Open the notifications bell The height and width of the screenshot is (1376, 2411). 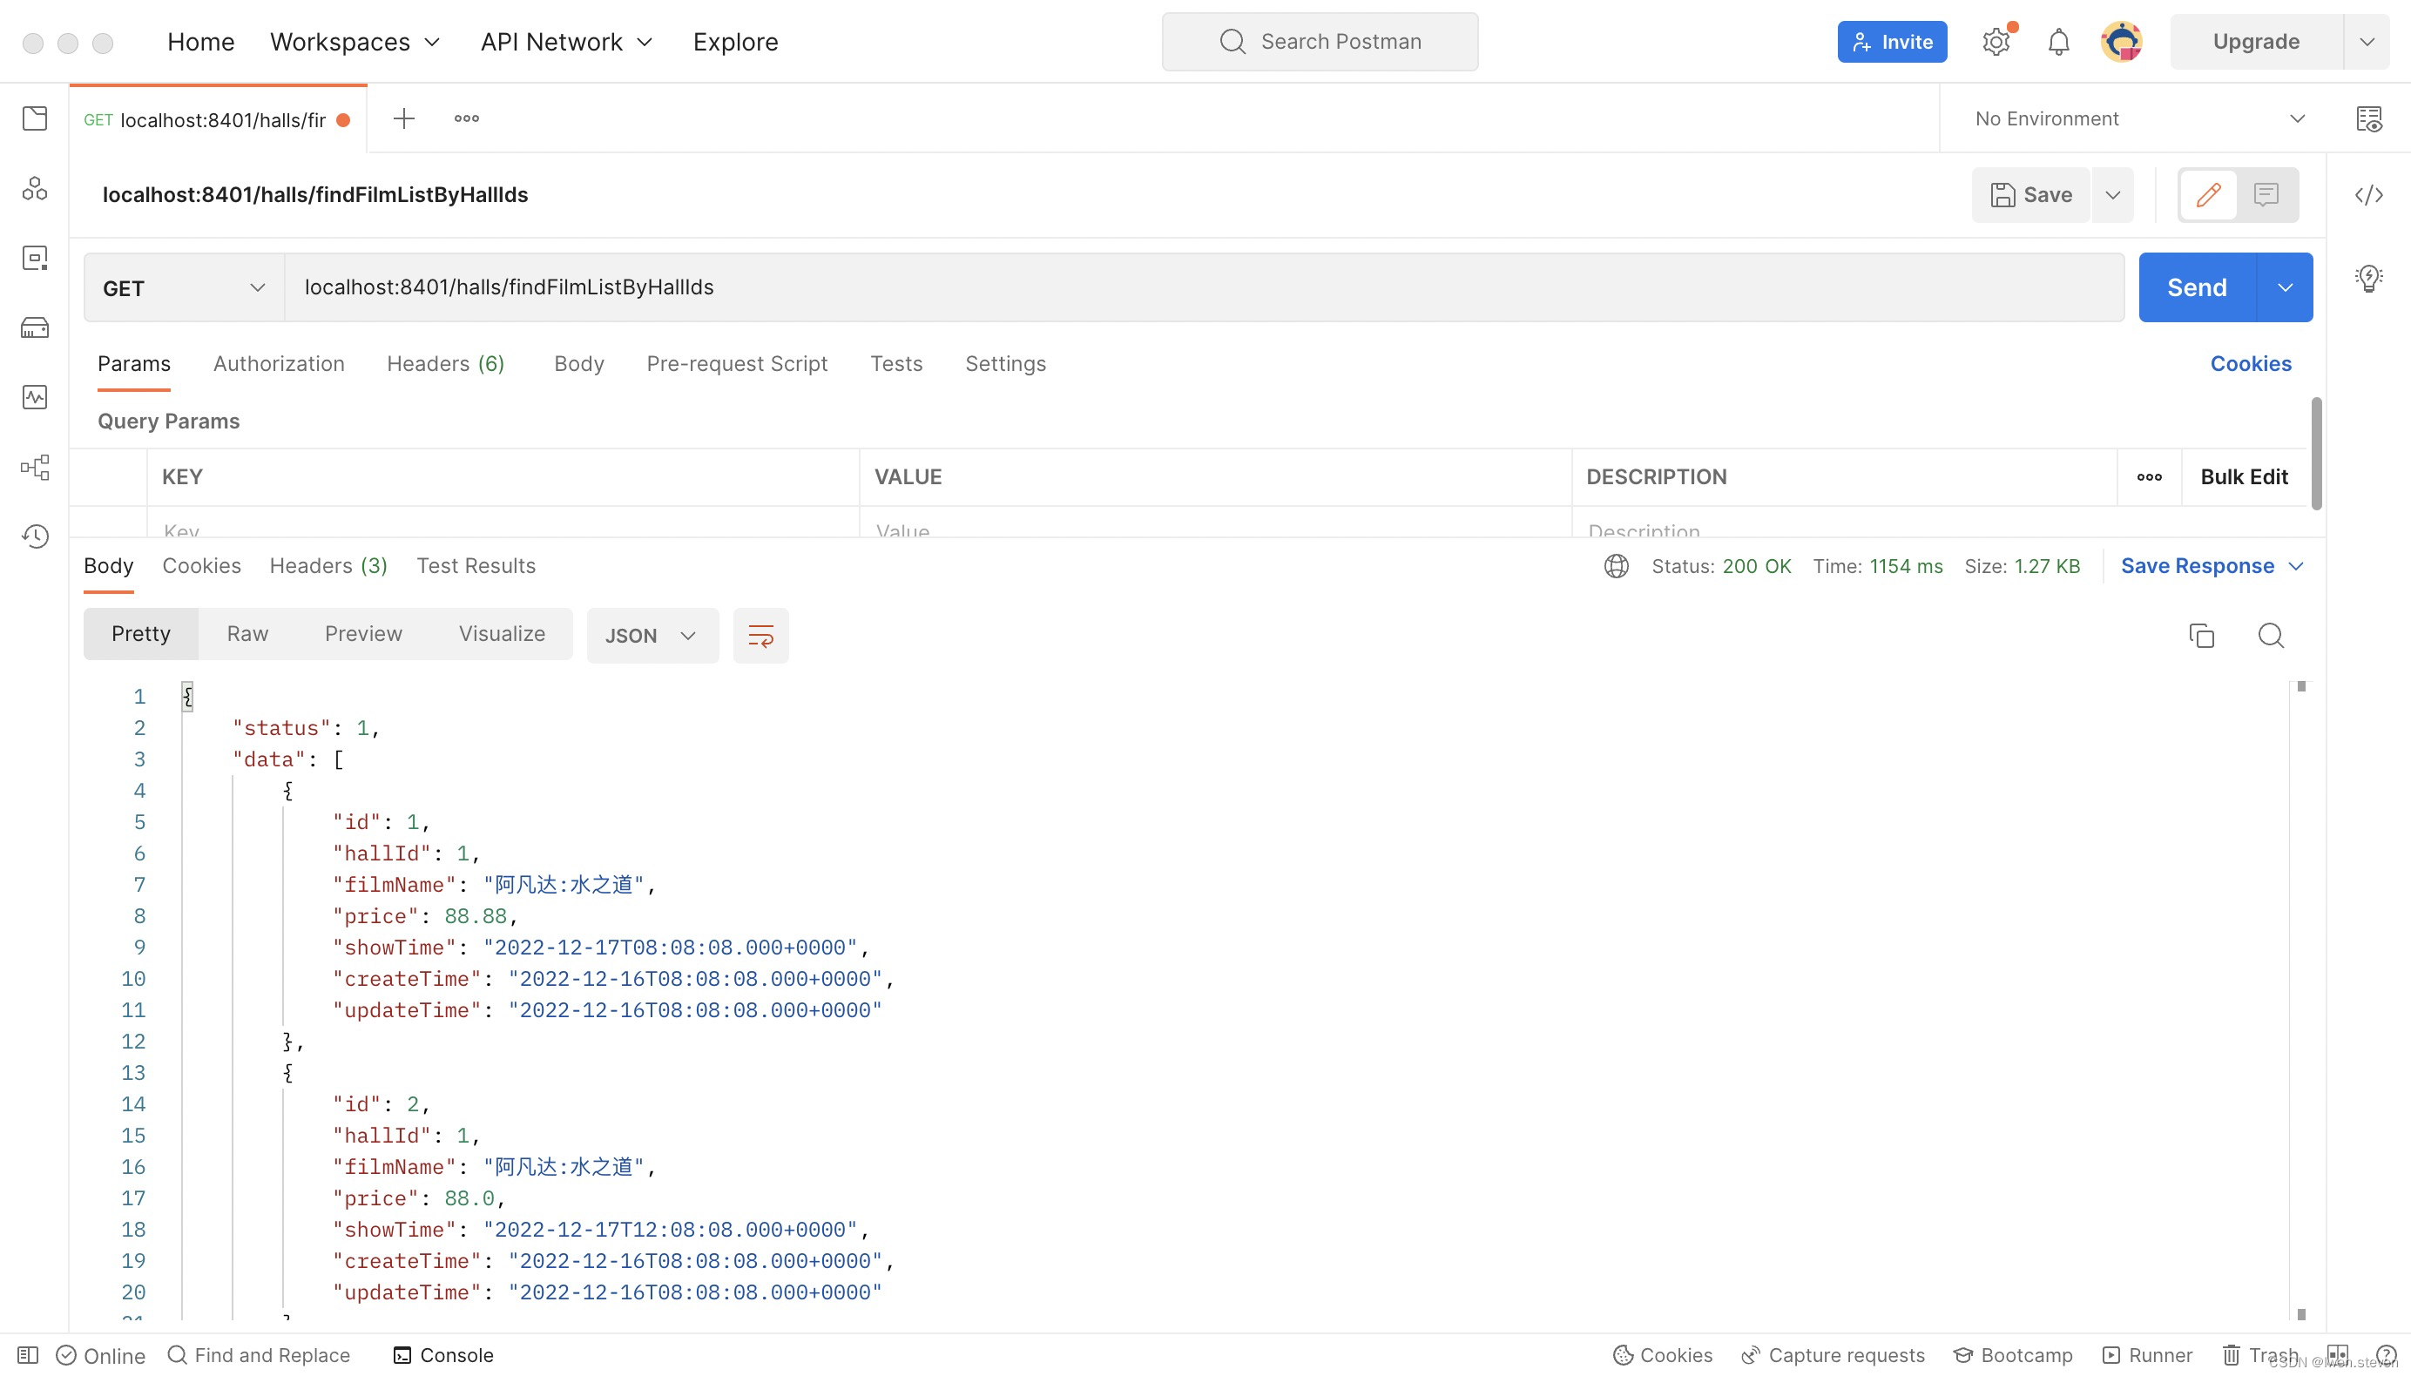click(2058, 42)
